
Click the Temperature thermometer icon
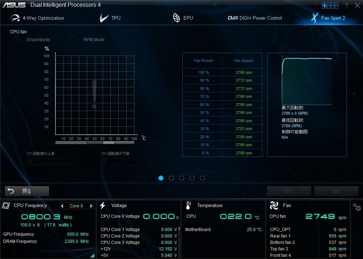188,205
